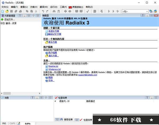
Task: Open the 编辑(T) menu
Action: 14,7
